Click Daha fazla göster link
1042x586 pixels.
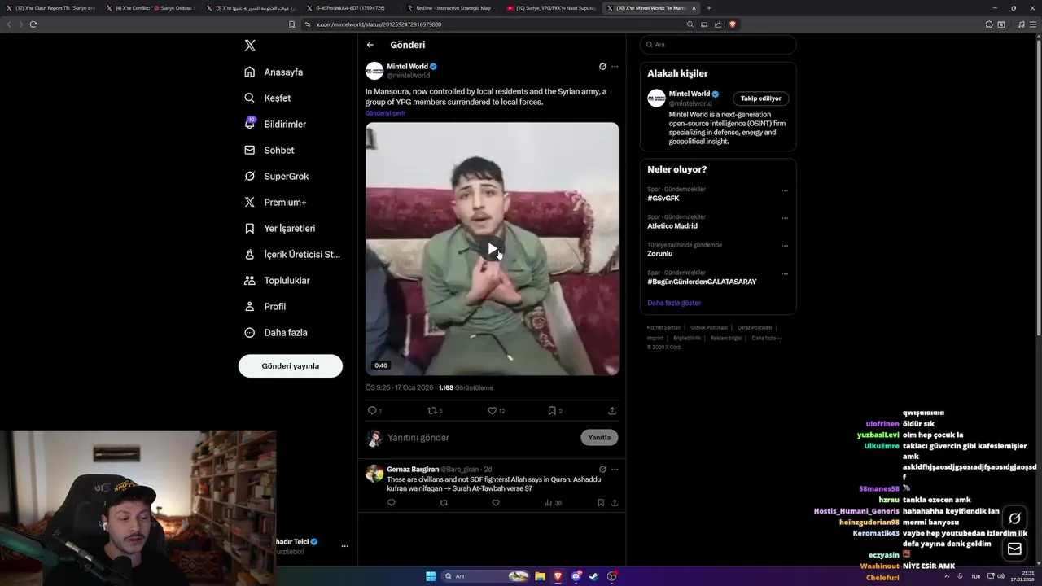pyautogui.click(x=674, y=303)
